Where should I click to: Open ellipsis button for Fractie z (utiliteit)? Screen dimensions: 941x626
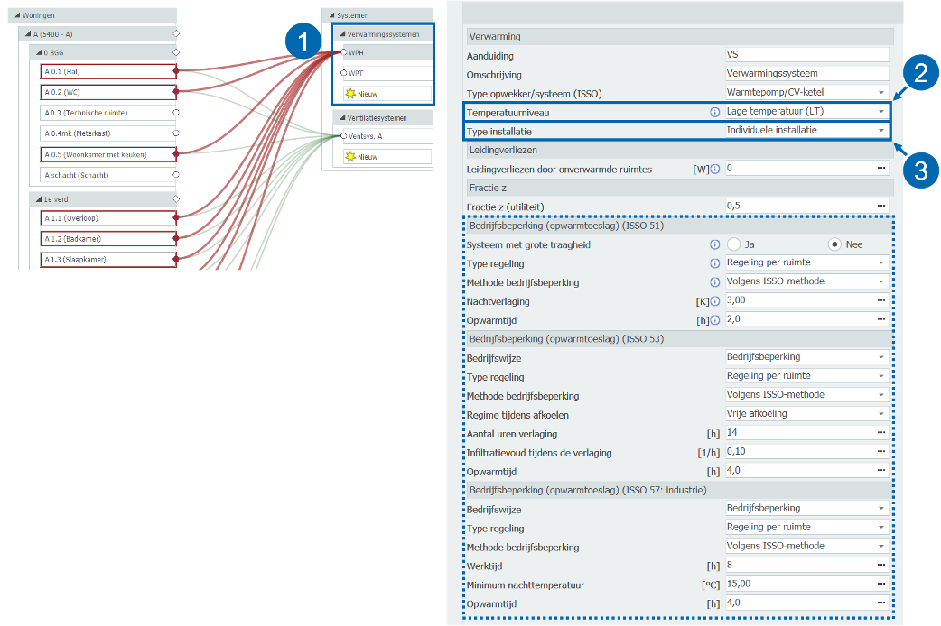point(880,206)
